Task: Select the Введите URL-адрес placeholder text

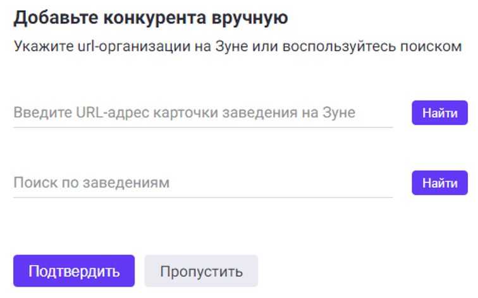Action: 184,113
